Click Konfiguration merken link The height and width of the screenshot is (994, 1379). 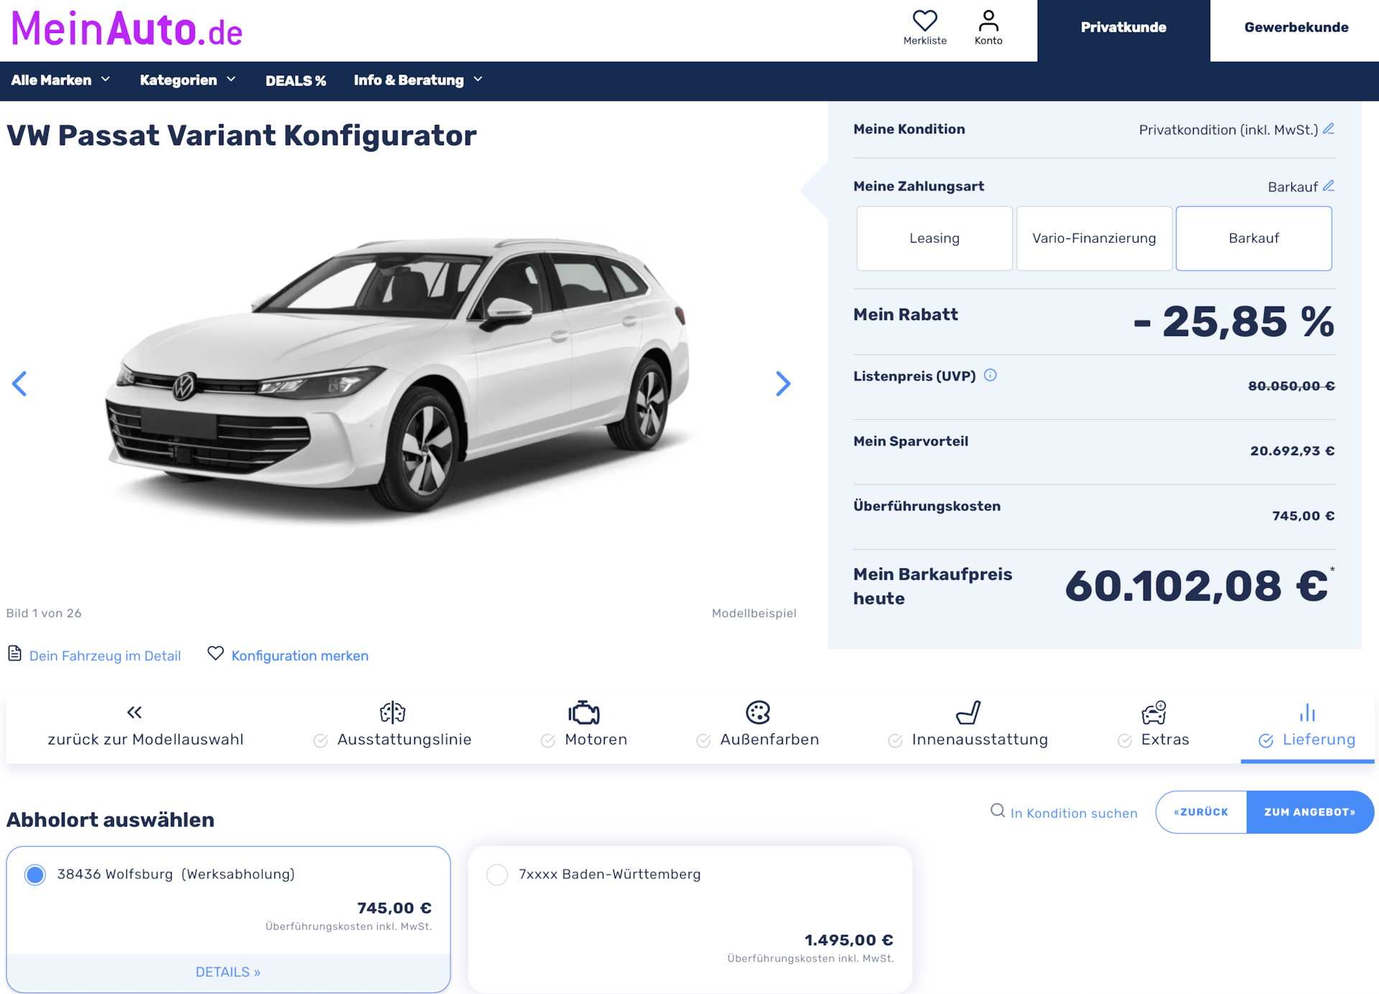click(300, 655)
